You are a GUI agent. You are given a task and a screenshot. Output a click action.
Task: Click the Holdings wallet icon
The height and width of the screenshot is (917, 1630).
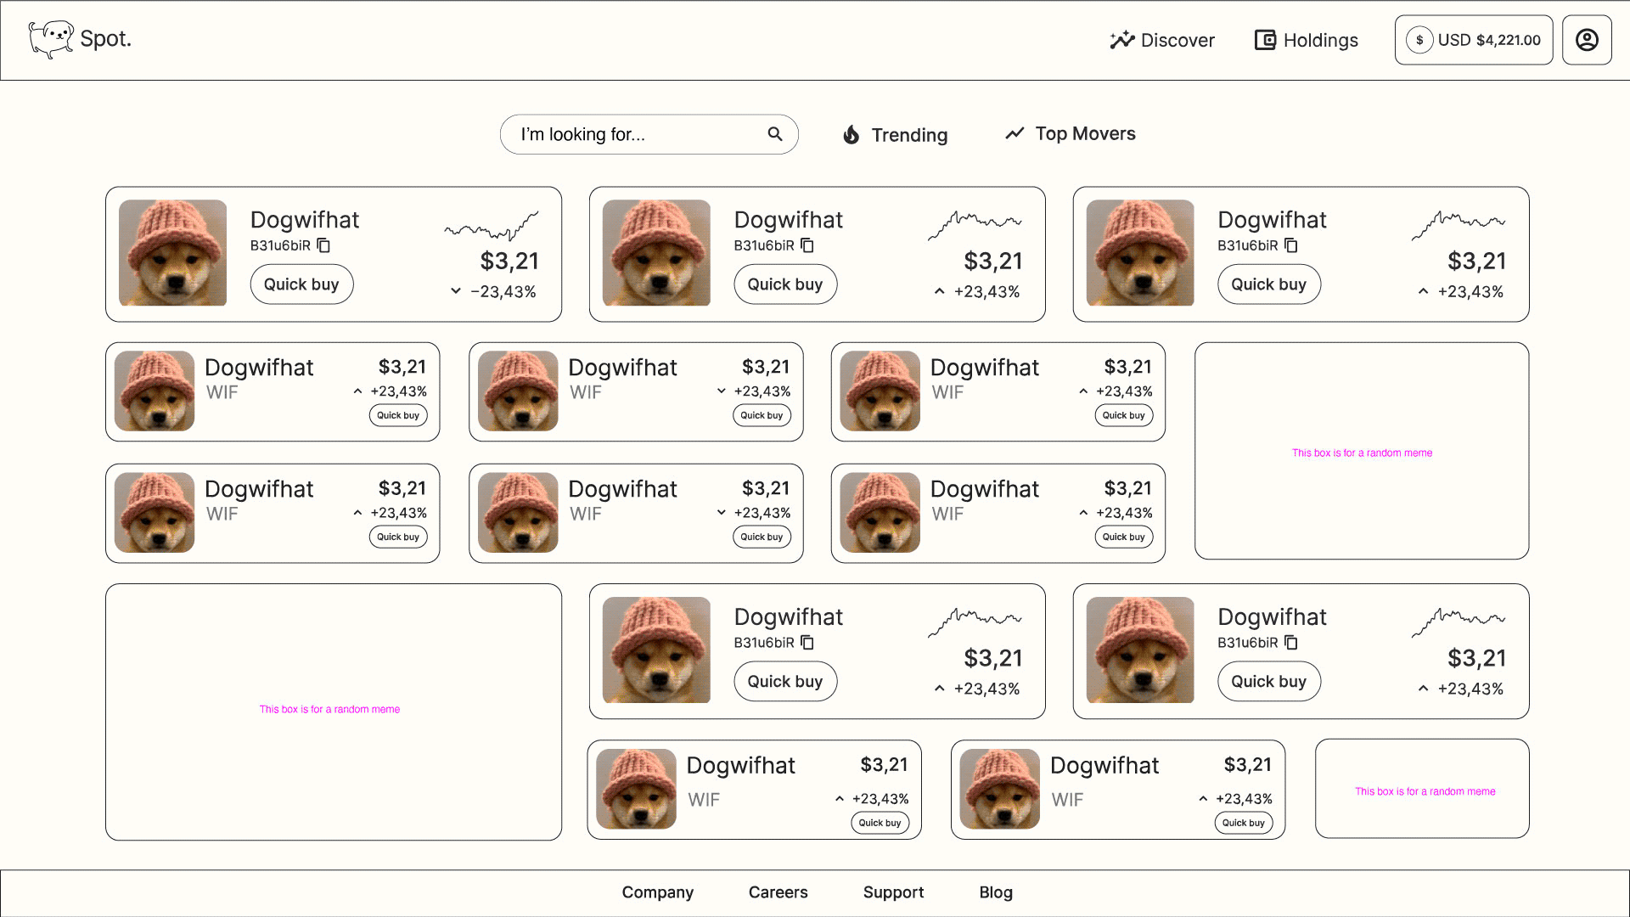(x=1265, y=40)
